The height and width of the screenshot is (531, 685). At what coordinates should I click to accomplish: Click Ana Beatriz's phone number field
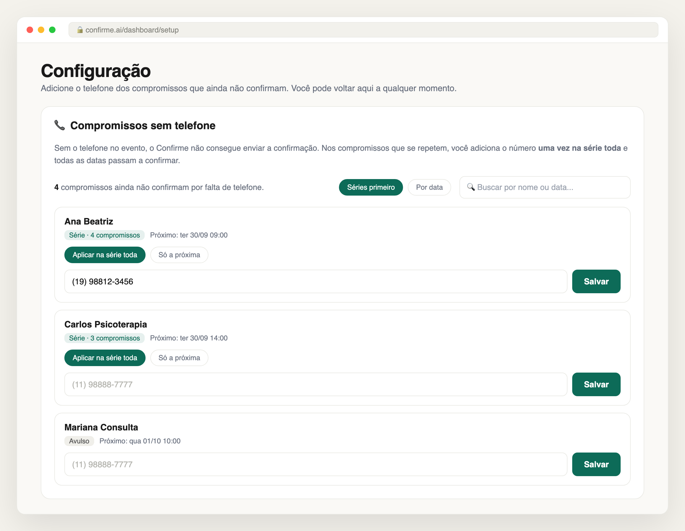pos(316,281)
